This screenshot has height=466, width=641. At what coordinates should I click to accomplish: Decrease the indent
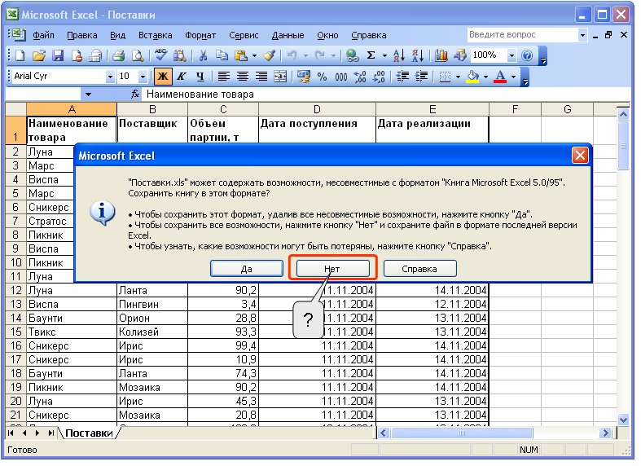[x=402, y=77]
